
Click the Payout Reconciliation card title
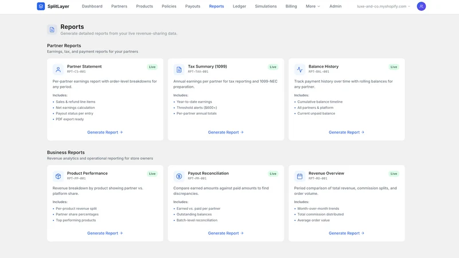pos(208,173)
